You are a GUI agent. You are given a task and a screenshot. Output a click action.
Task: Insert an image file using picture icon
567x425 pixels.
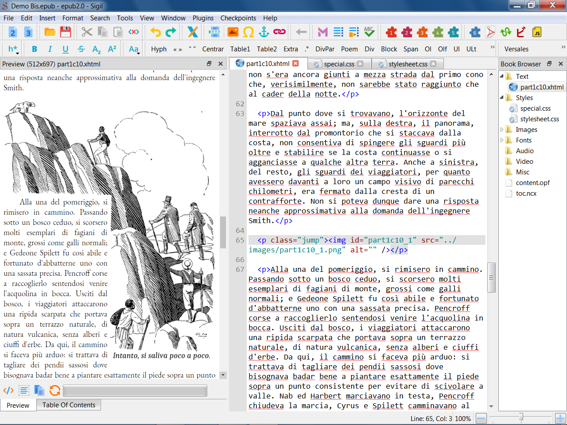233,32
